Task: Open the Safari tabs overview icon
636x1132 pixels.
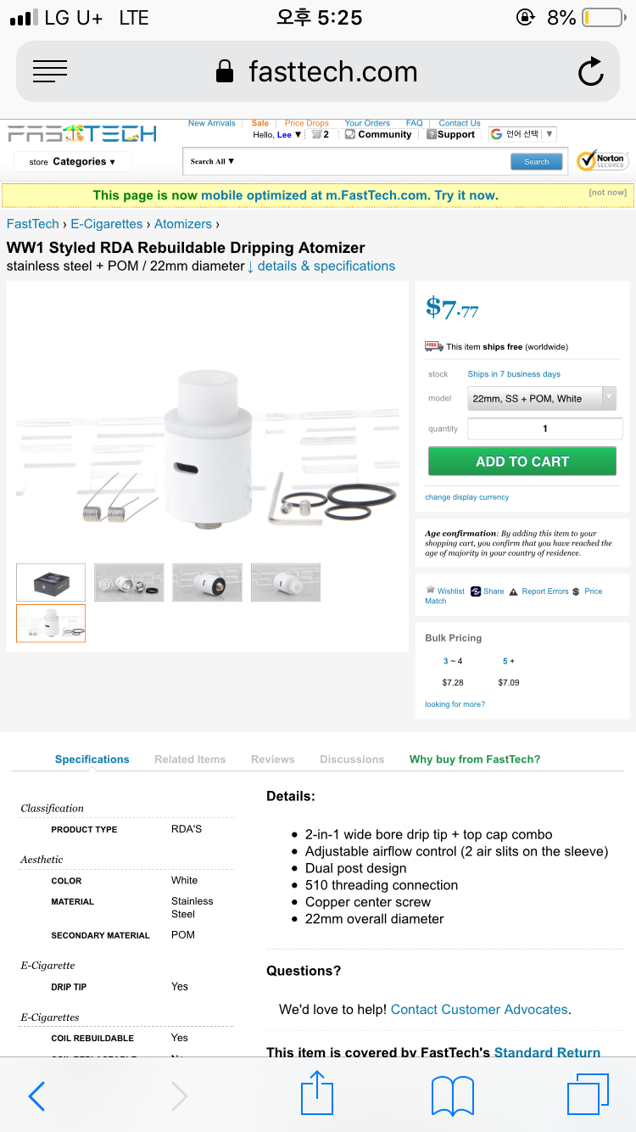Action: point(588,1095)
